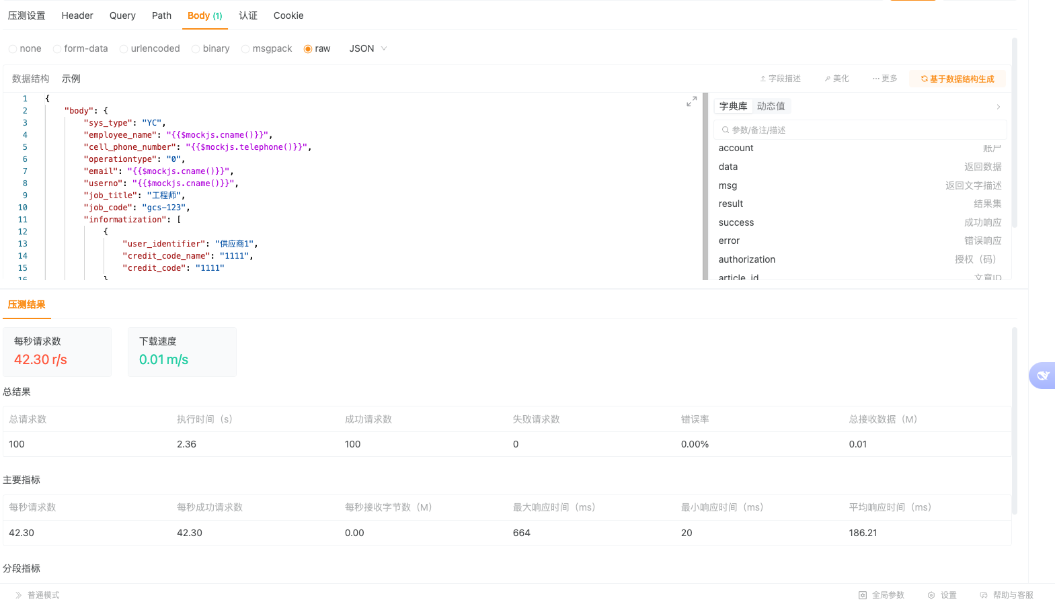1055x606 pixels.
Task: Expand the code editor to fullscreen
Action: point(691,101)
